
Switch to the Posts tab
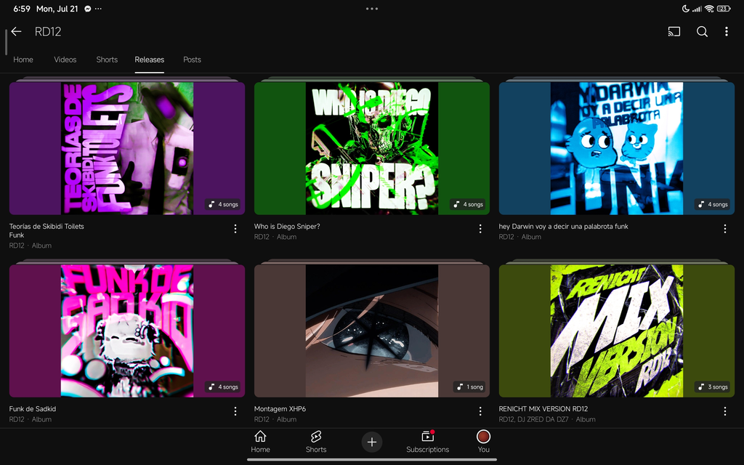(x=192, y=60)
